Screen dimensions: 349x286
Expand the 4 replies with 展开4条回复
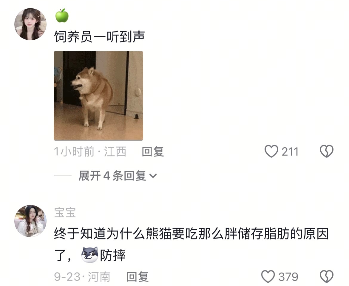(118, 176)
